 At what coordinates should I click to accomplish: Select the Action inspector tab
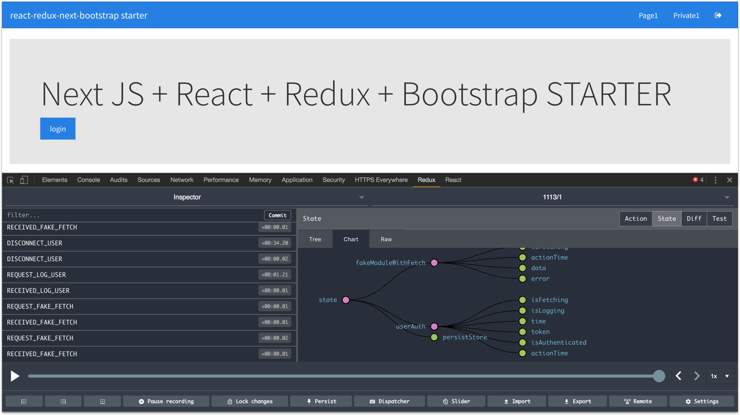tap(636, 219)
